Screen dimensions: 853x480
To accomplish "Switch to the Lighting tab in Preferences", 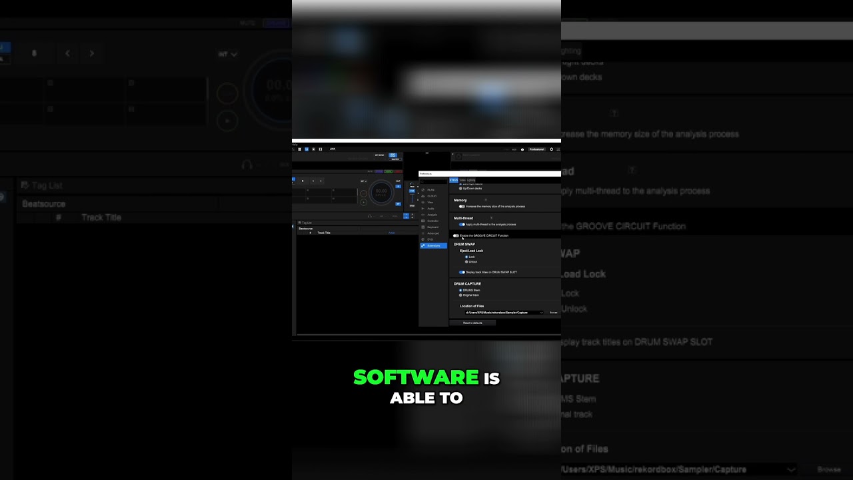I will 471,180.
